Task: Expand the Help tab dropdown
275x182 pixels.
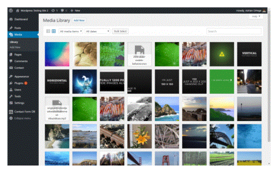Action: (256, 16)
